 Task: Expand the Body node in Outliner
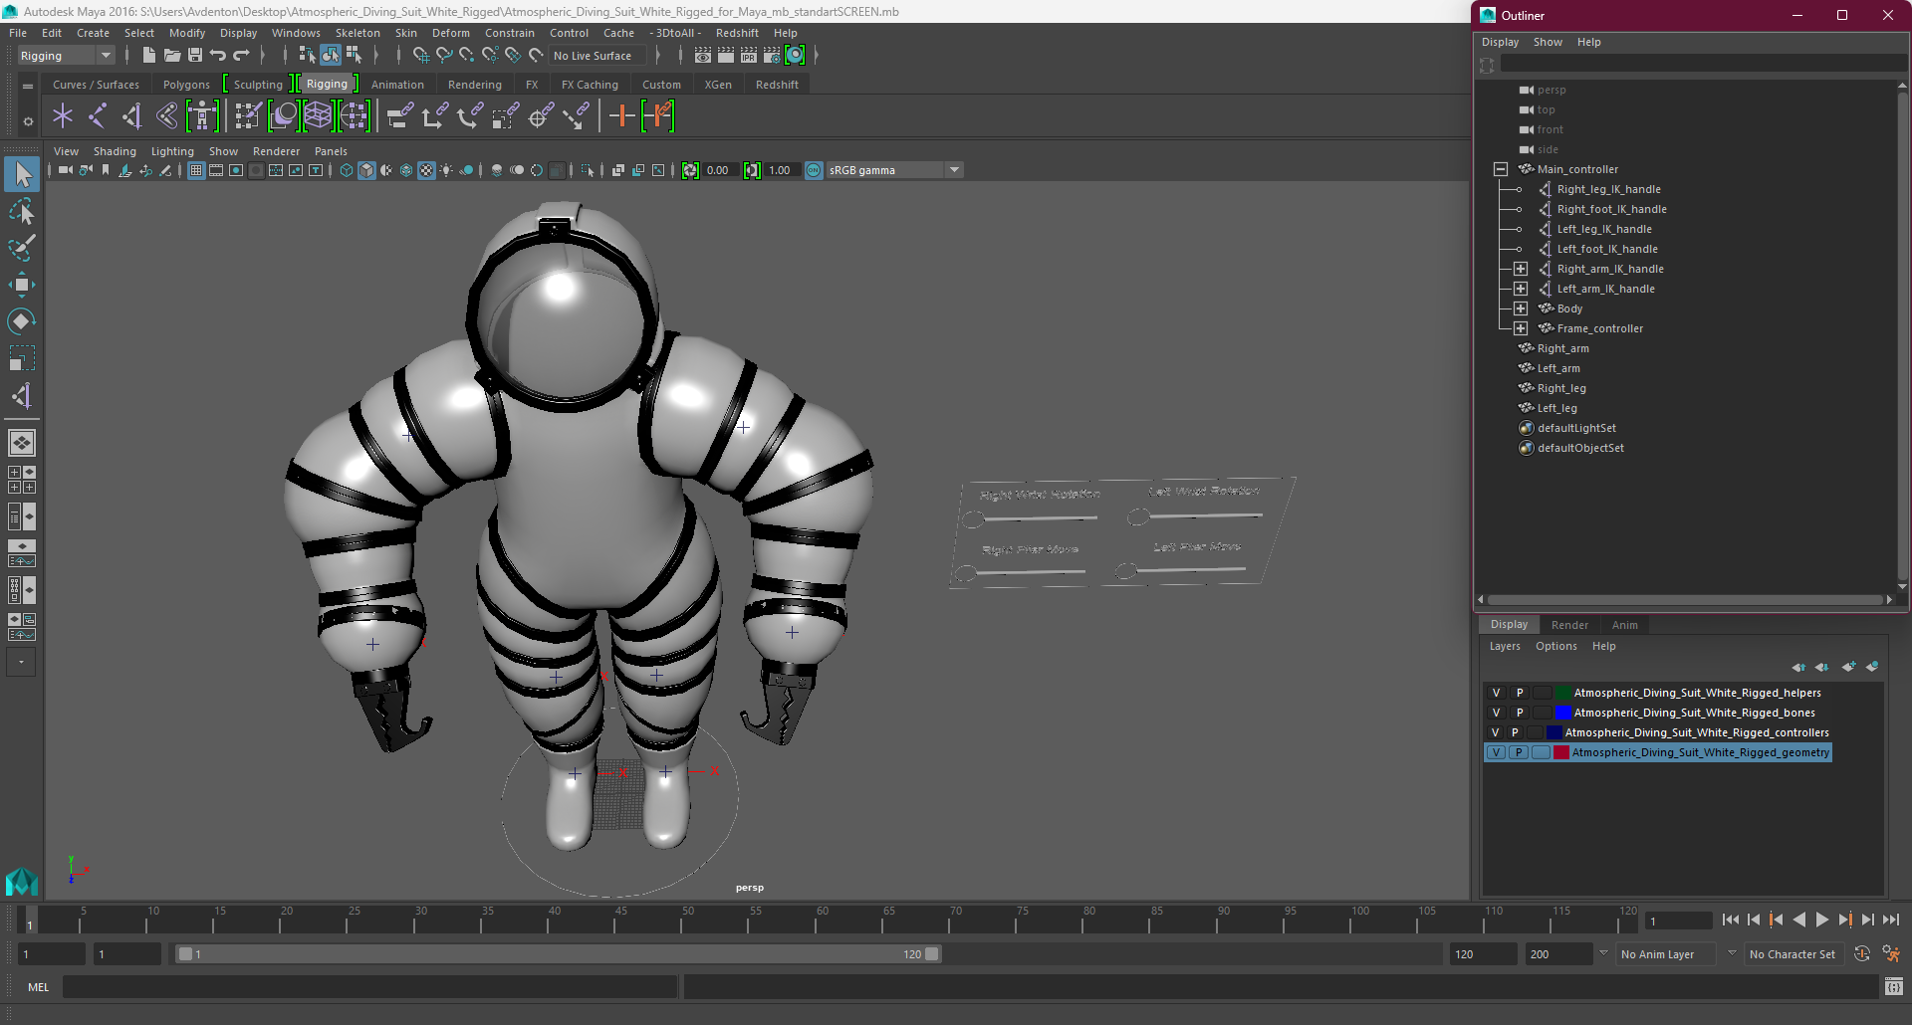1521,308
